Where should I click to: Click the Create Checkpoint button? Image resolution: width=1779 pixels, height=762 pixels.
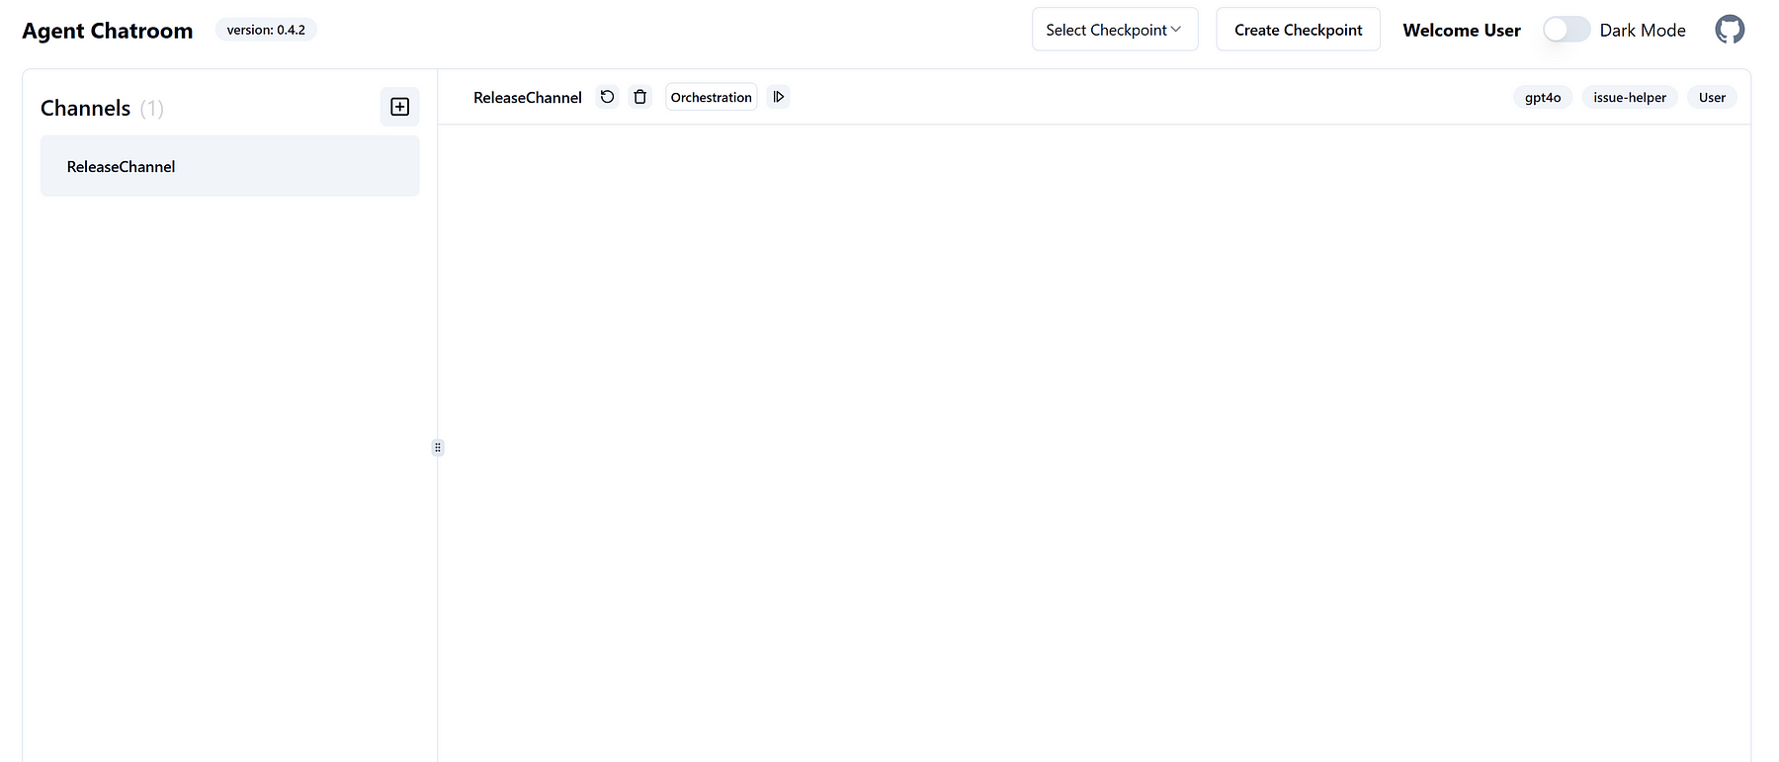1298,30
